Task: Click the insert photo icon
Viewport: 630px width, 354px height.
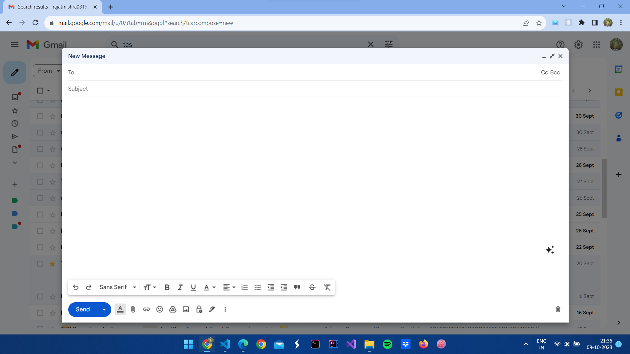Action: tap(186, 309)
